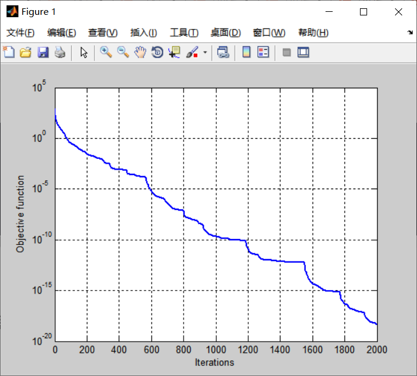The height and width of the screenshot is (376, 417).
Task: Click the Link Plot toolbar icon
Action: tap(223, 52)
